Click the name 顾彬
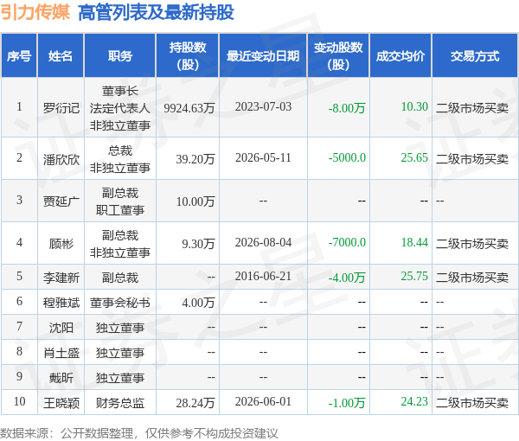 click(x=61, y=244)
